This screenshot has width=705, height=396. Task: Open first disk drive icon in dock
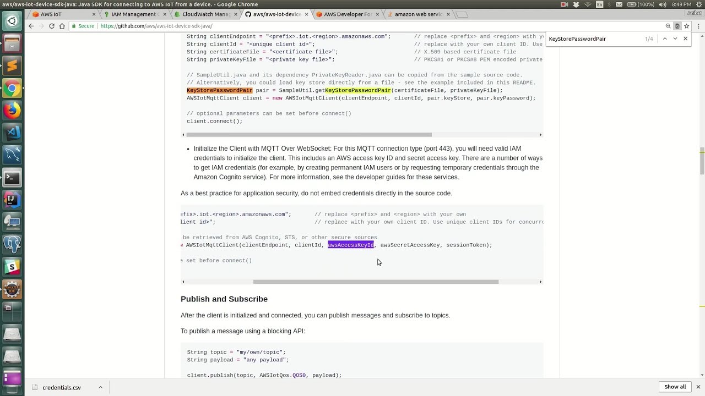coord(12,333)
